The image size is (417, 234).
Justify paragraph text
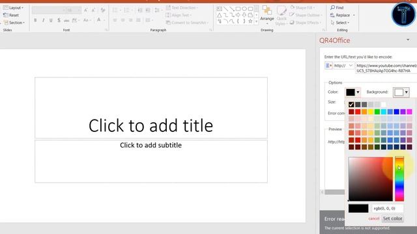[138, 20]
